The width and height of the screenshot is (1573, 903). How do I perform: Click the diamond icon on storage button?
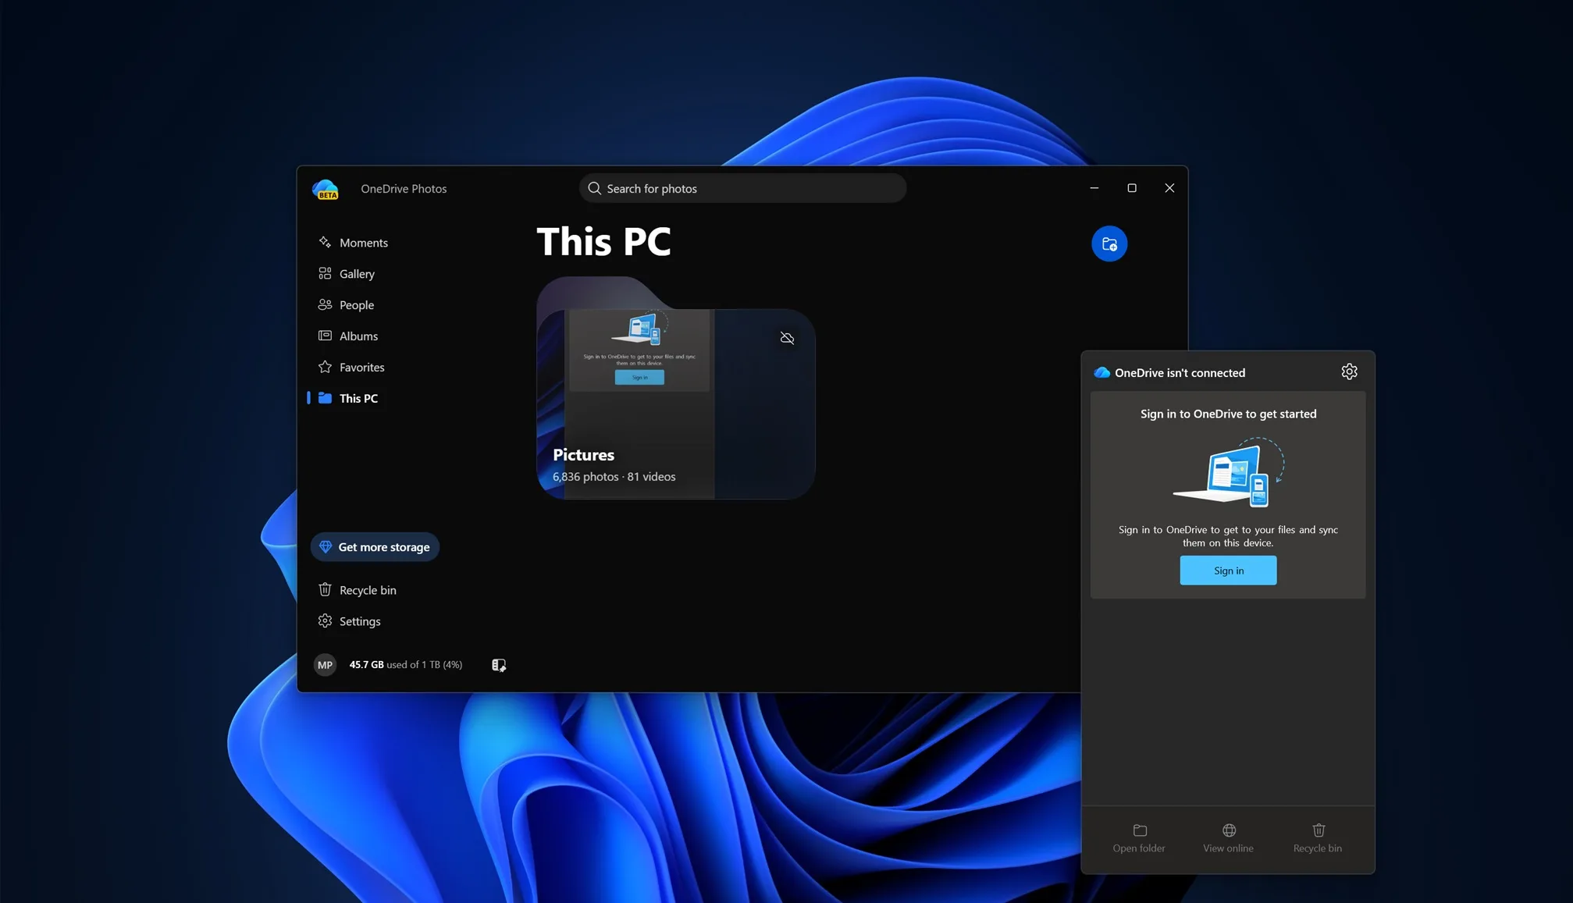click(326, 547)
